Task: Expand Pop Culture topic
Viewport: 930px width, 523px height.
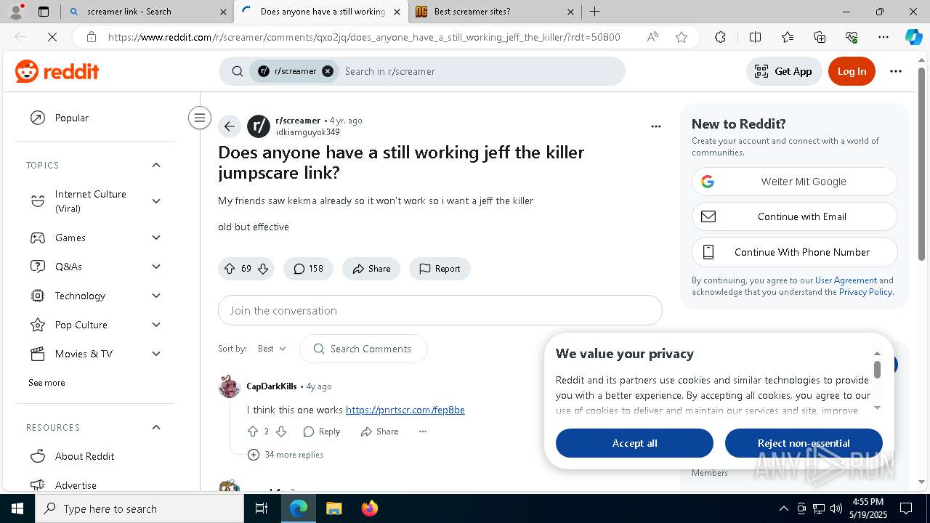Action: tap(156, 325)
